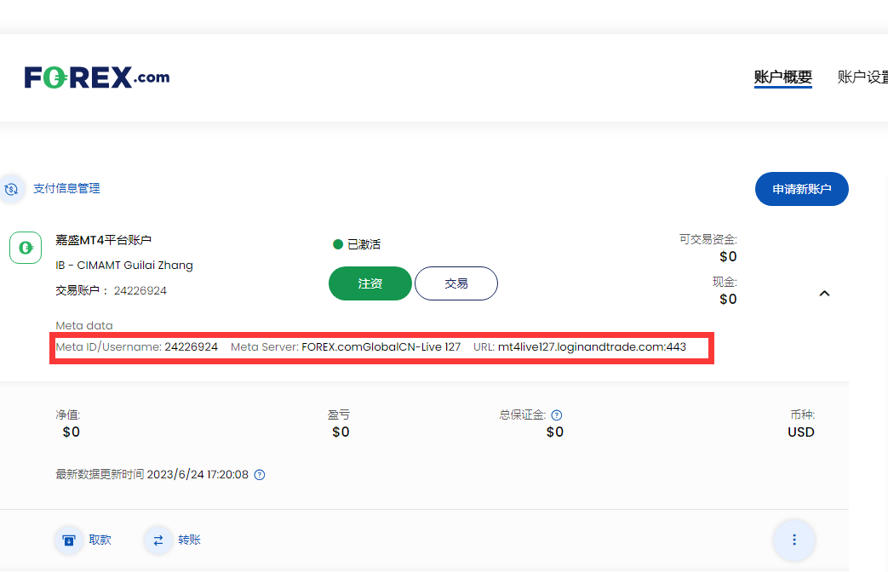
Task: Click the 申请新账户 button
Action: pos(801,189)
